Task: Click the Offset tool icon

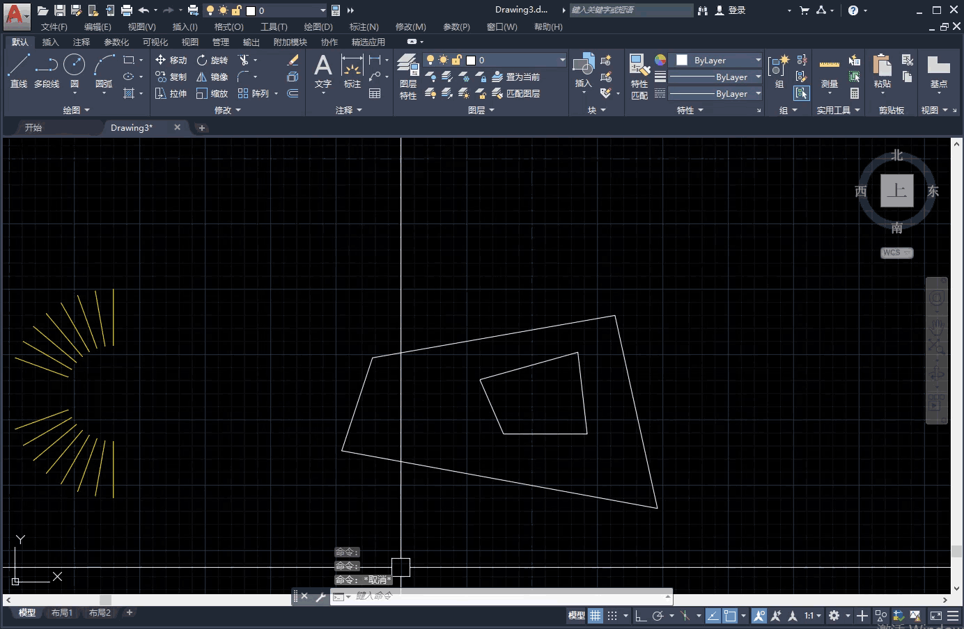Action: tap(293, 93)
